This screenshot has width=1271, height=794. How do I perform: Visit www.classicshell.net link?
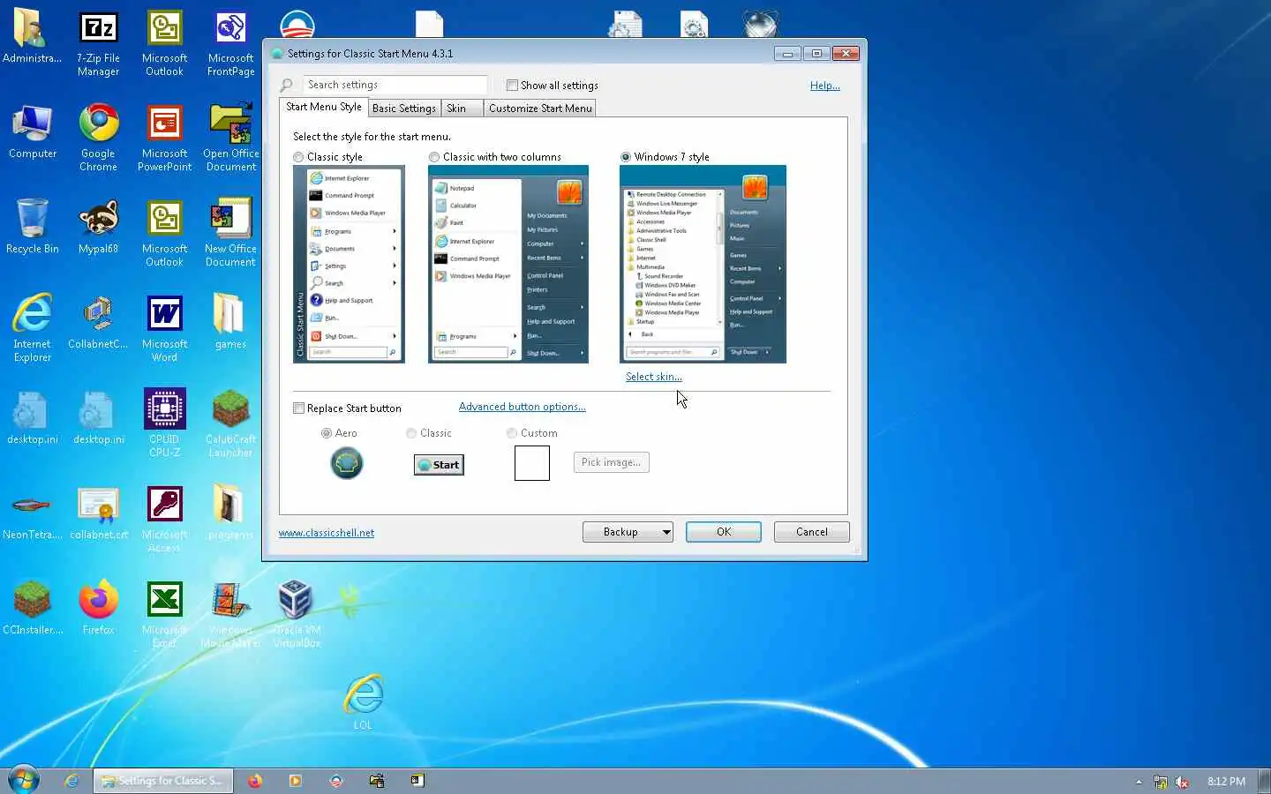(x=327, y=533)
